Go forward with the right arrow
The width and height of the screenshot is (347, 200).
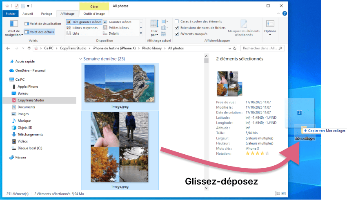tap(16, 48)
